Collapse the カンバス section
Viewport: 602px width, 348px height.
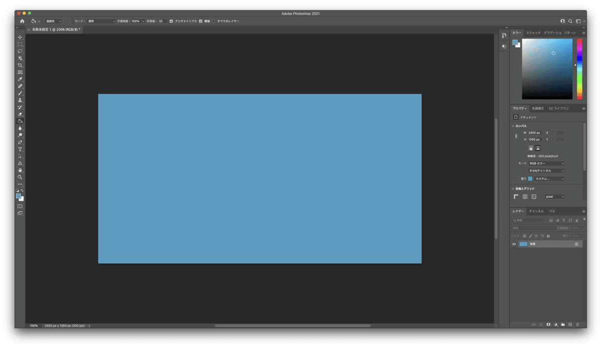[513, 126]
